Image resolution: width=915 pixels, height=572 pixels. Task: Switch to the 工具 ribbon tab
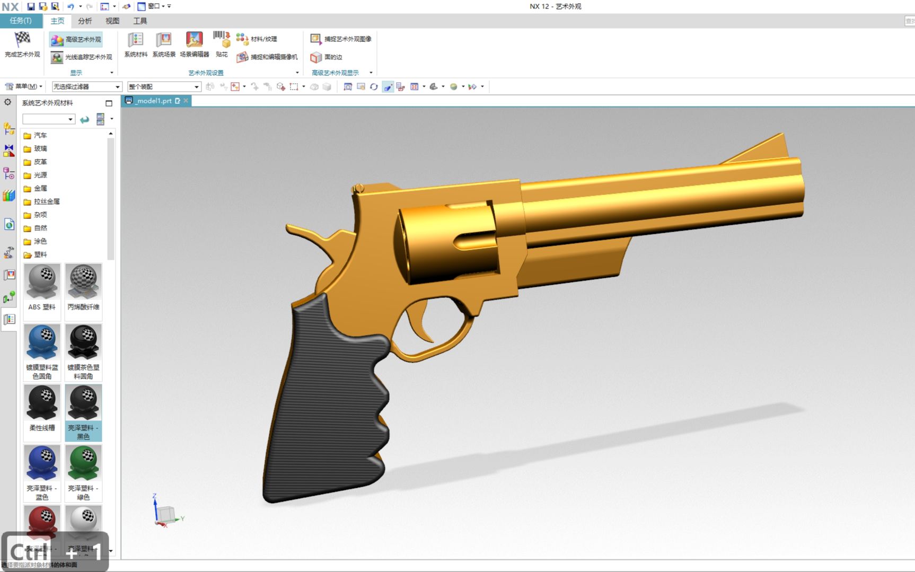point(140,21)
